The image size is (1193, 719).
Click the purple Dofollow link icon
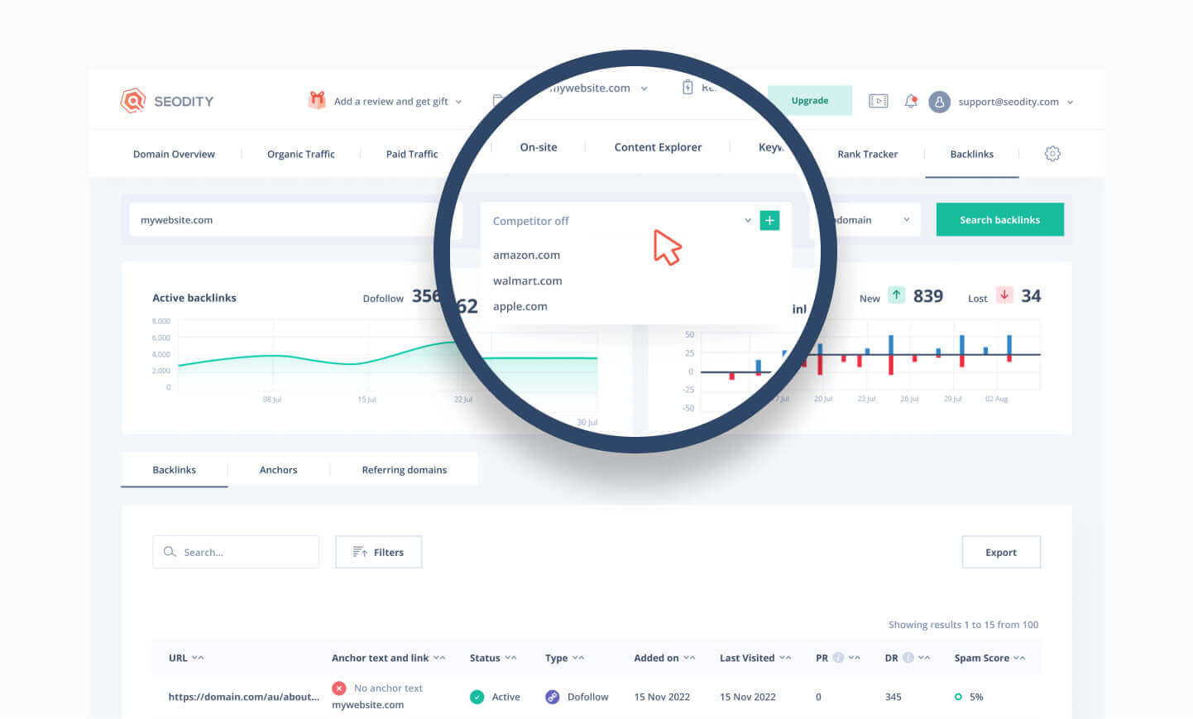[552, 697]
